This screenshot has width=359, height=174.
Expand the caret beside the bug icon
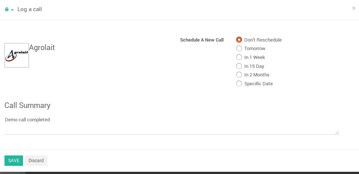[x=12, y=10]
